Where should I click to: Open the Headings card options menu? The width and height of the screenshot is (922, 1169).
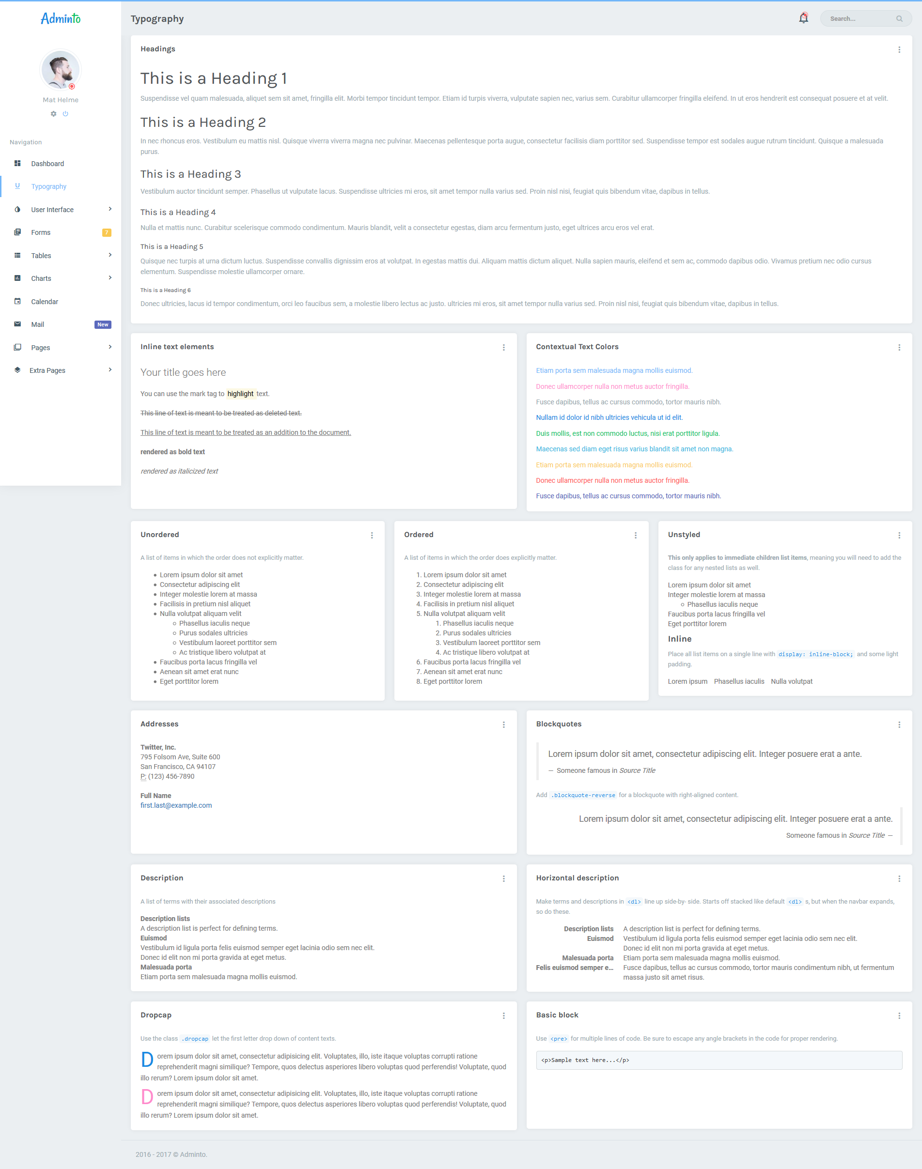click(899, 49)
